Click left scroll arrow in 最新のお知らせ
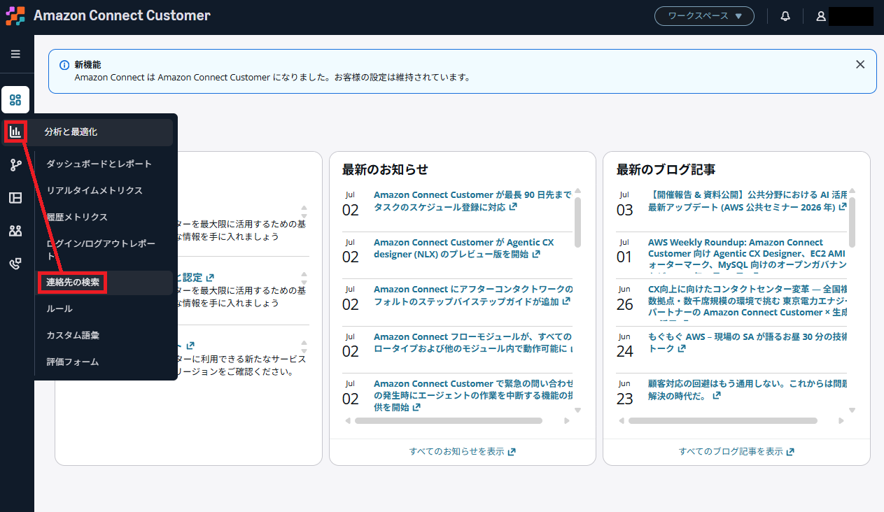 pyautogui.click(x=348, y=421)
